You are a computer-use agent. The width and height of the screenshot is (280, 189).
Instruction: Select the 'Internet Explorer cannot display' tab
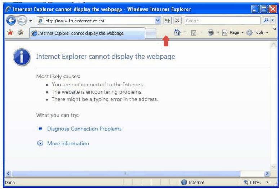[x=87, y=33]
